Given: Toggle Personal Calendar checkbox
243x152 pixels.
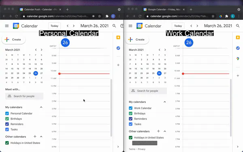Looking at the screenshot, I should pos(7,113).
